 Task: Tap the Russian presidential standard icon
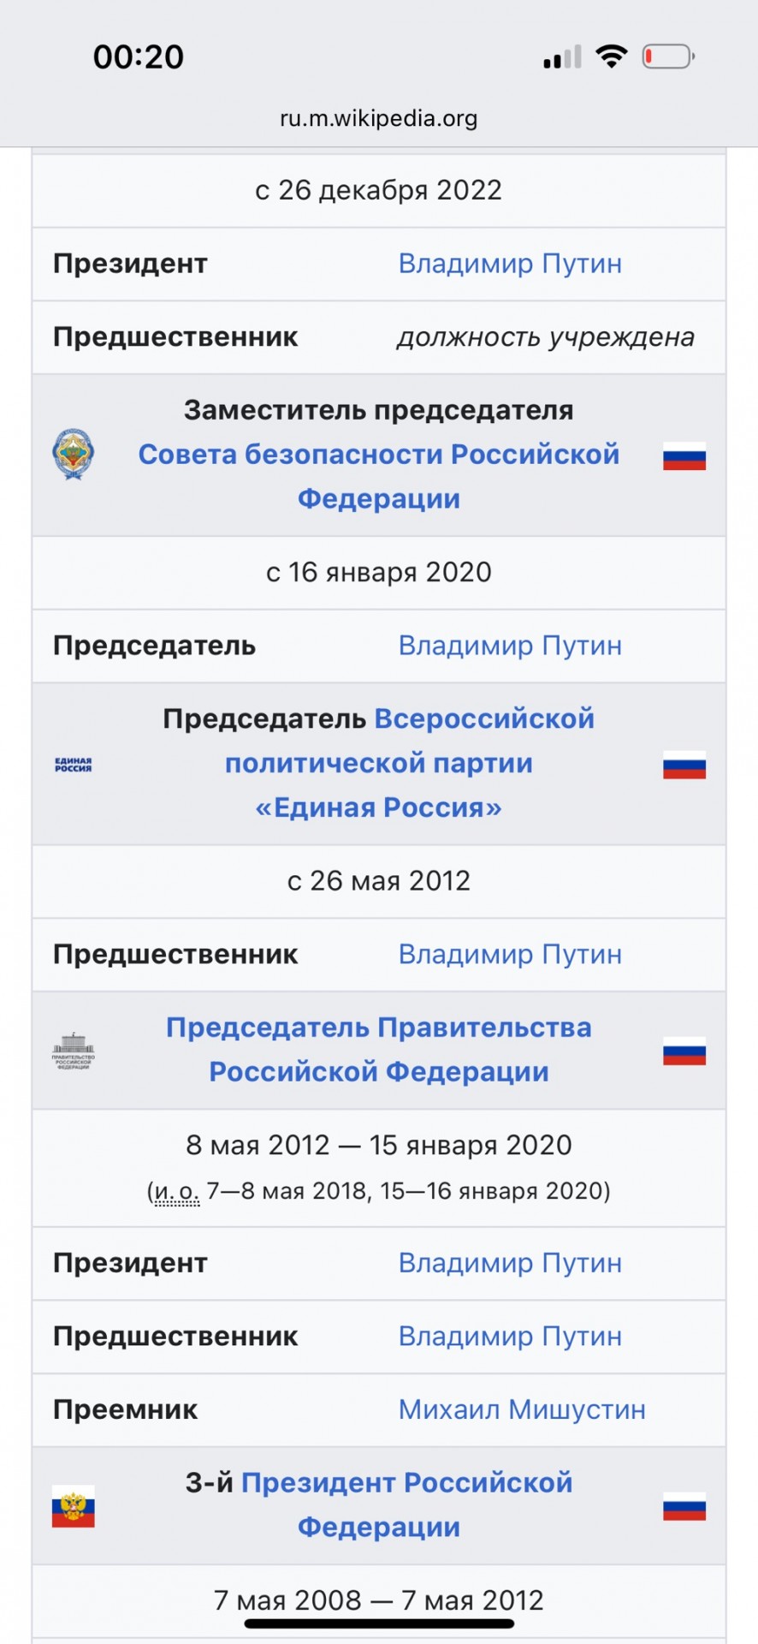[x=74, y=1506]
